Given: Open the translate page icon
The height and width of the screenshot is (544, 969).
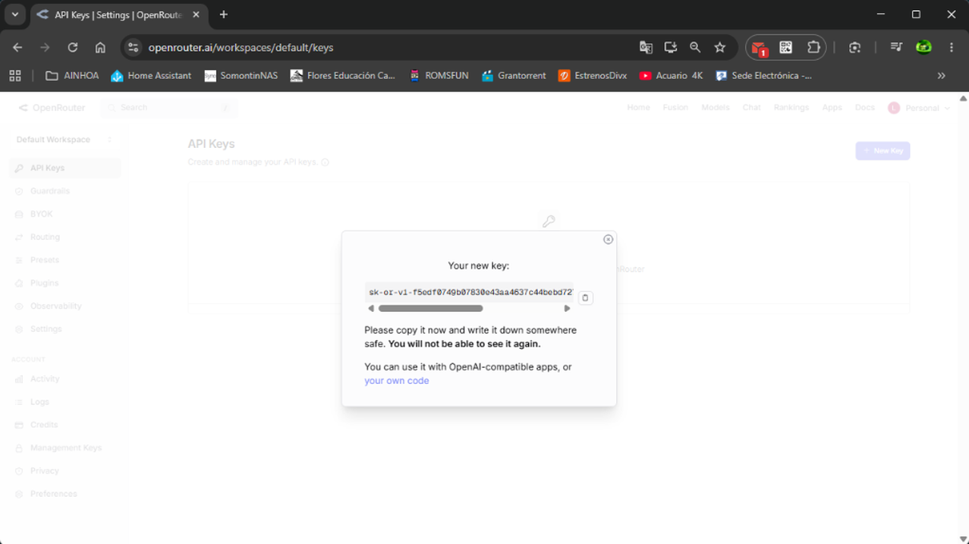Looking at the screenshot, I should point(646,47).
